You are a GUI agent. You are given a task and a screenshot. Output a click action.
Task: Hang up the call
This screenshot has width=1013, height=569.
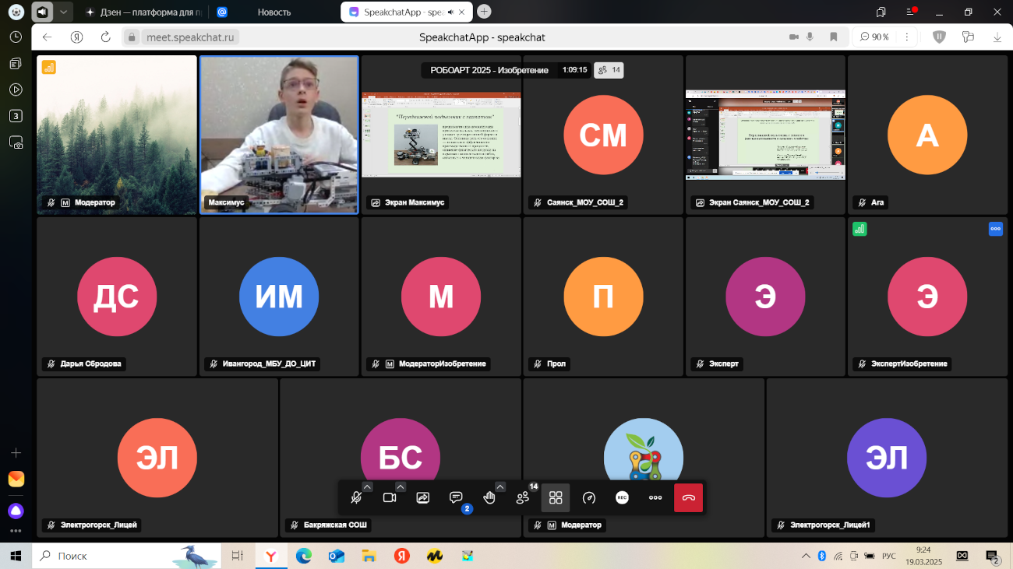click(689, 498)
